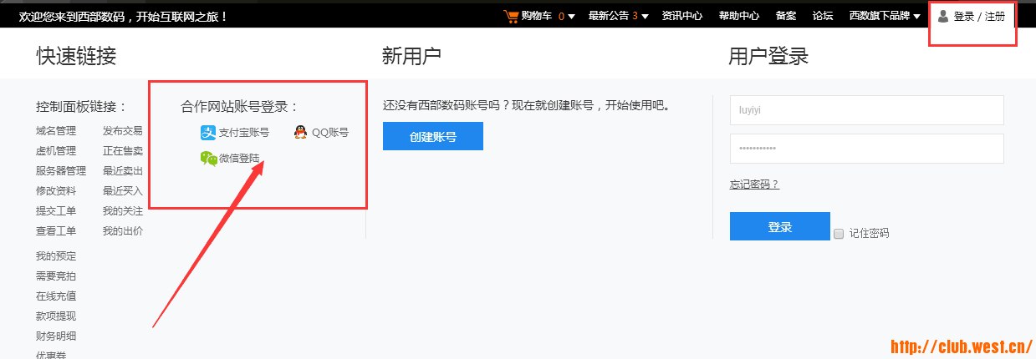Open the 在线充值 link

tap(56, 296)
